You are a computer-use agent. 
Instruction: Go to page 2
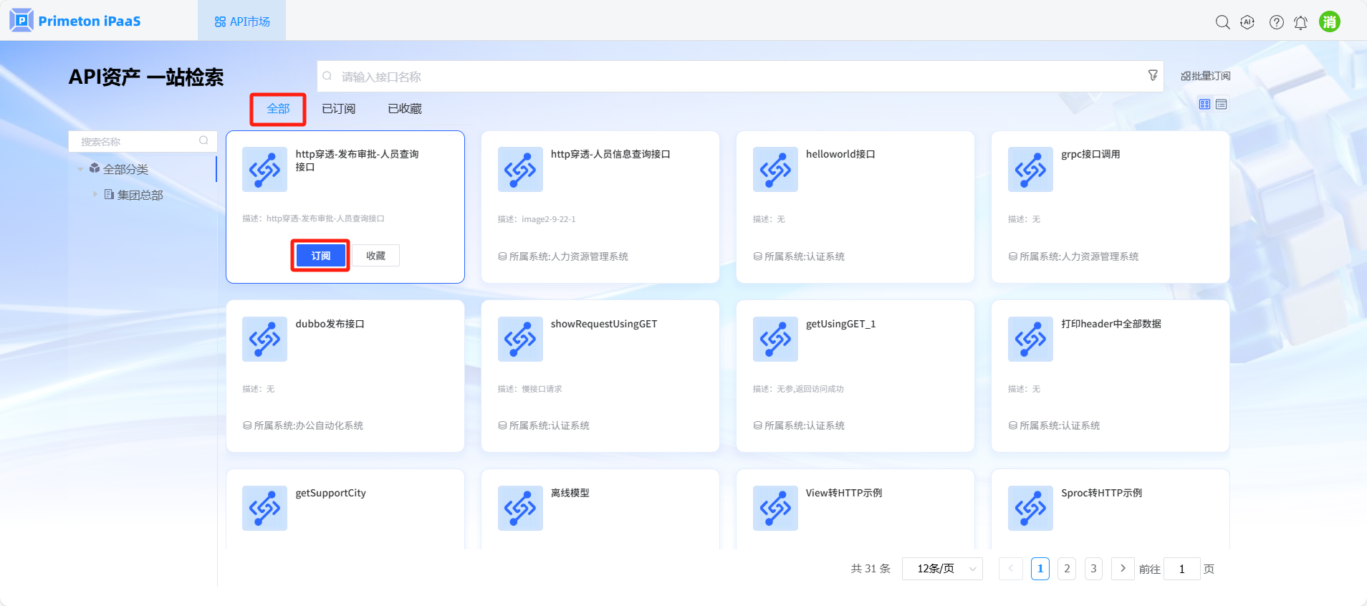tap(1067, 569)
